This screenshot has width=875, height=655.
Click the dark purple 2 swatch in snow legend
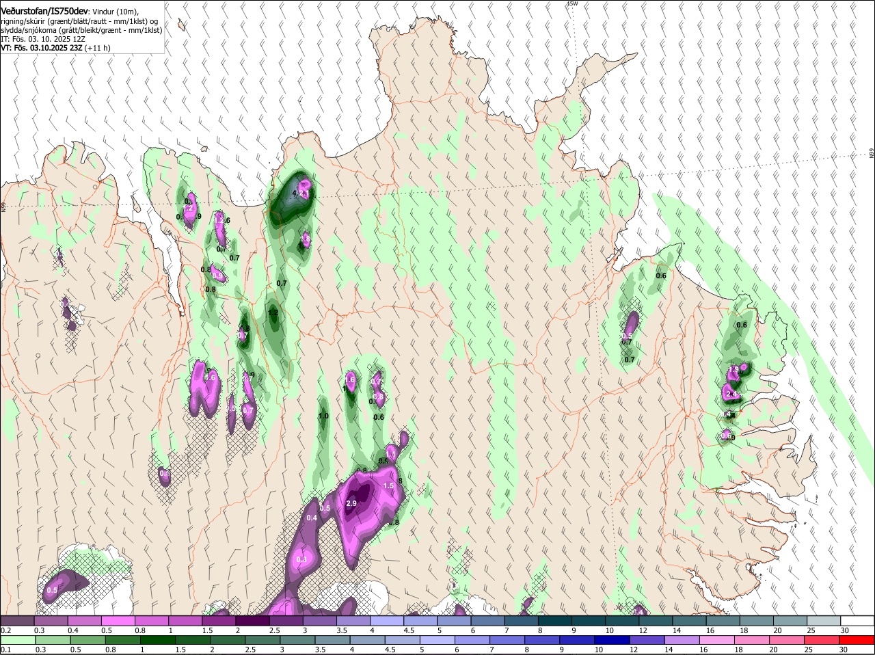(x=252, y=620)
